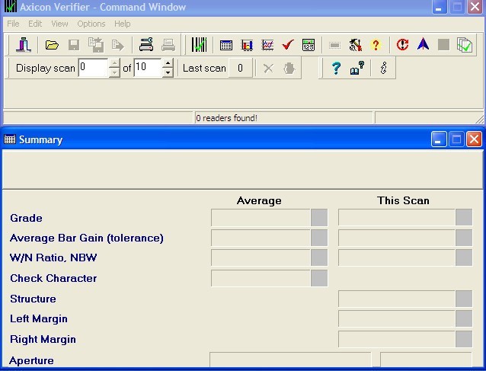
Task: Click the Average column header
Action: (x=259, y=200)
